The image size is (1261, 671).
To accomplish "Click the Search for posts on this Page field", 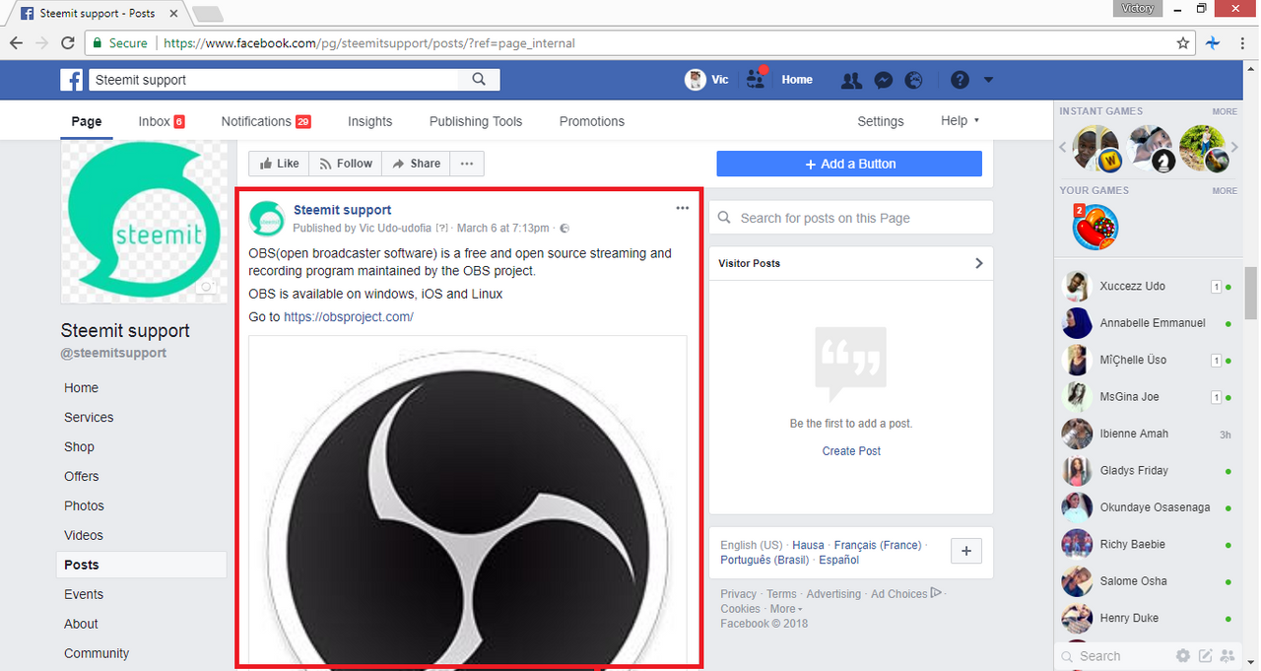I will pyautogui.click(x=851, y=218).
